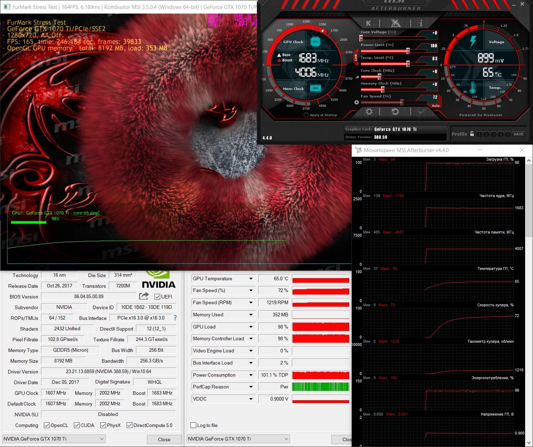Image resolution: width=533 pixels, height=447 pixels.
Task: Enable the Log to file checkbox
Action: pos(193,425)
